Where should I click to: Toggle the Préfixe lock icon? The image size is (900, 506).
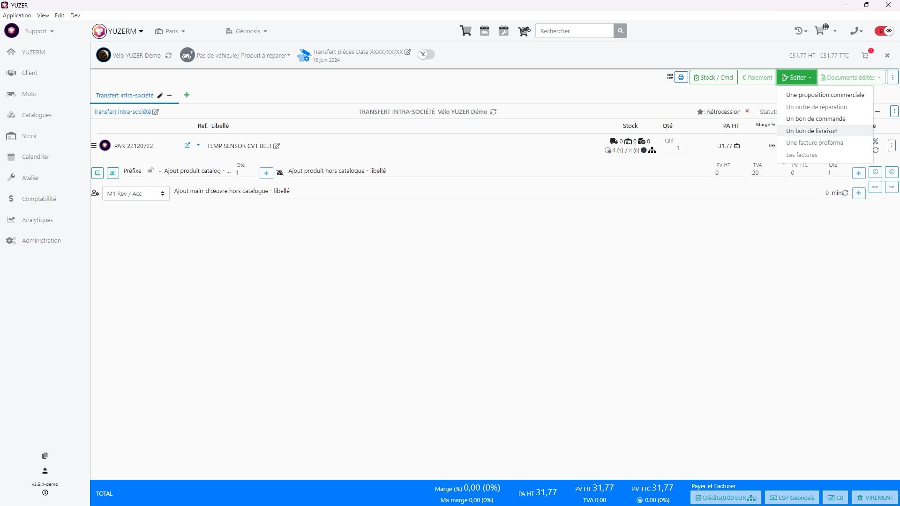tap(150, 171)
